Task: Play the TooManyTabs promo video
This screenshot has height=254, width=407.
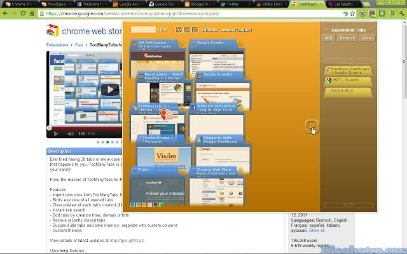Action: point(110,90)
